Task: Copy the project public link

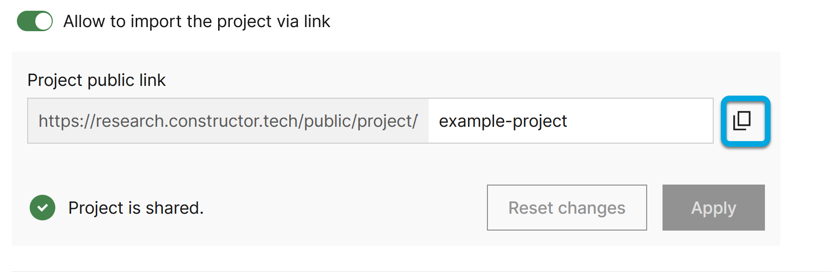Action: pos(745,121)
